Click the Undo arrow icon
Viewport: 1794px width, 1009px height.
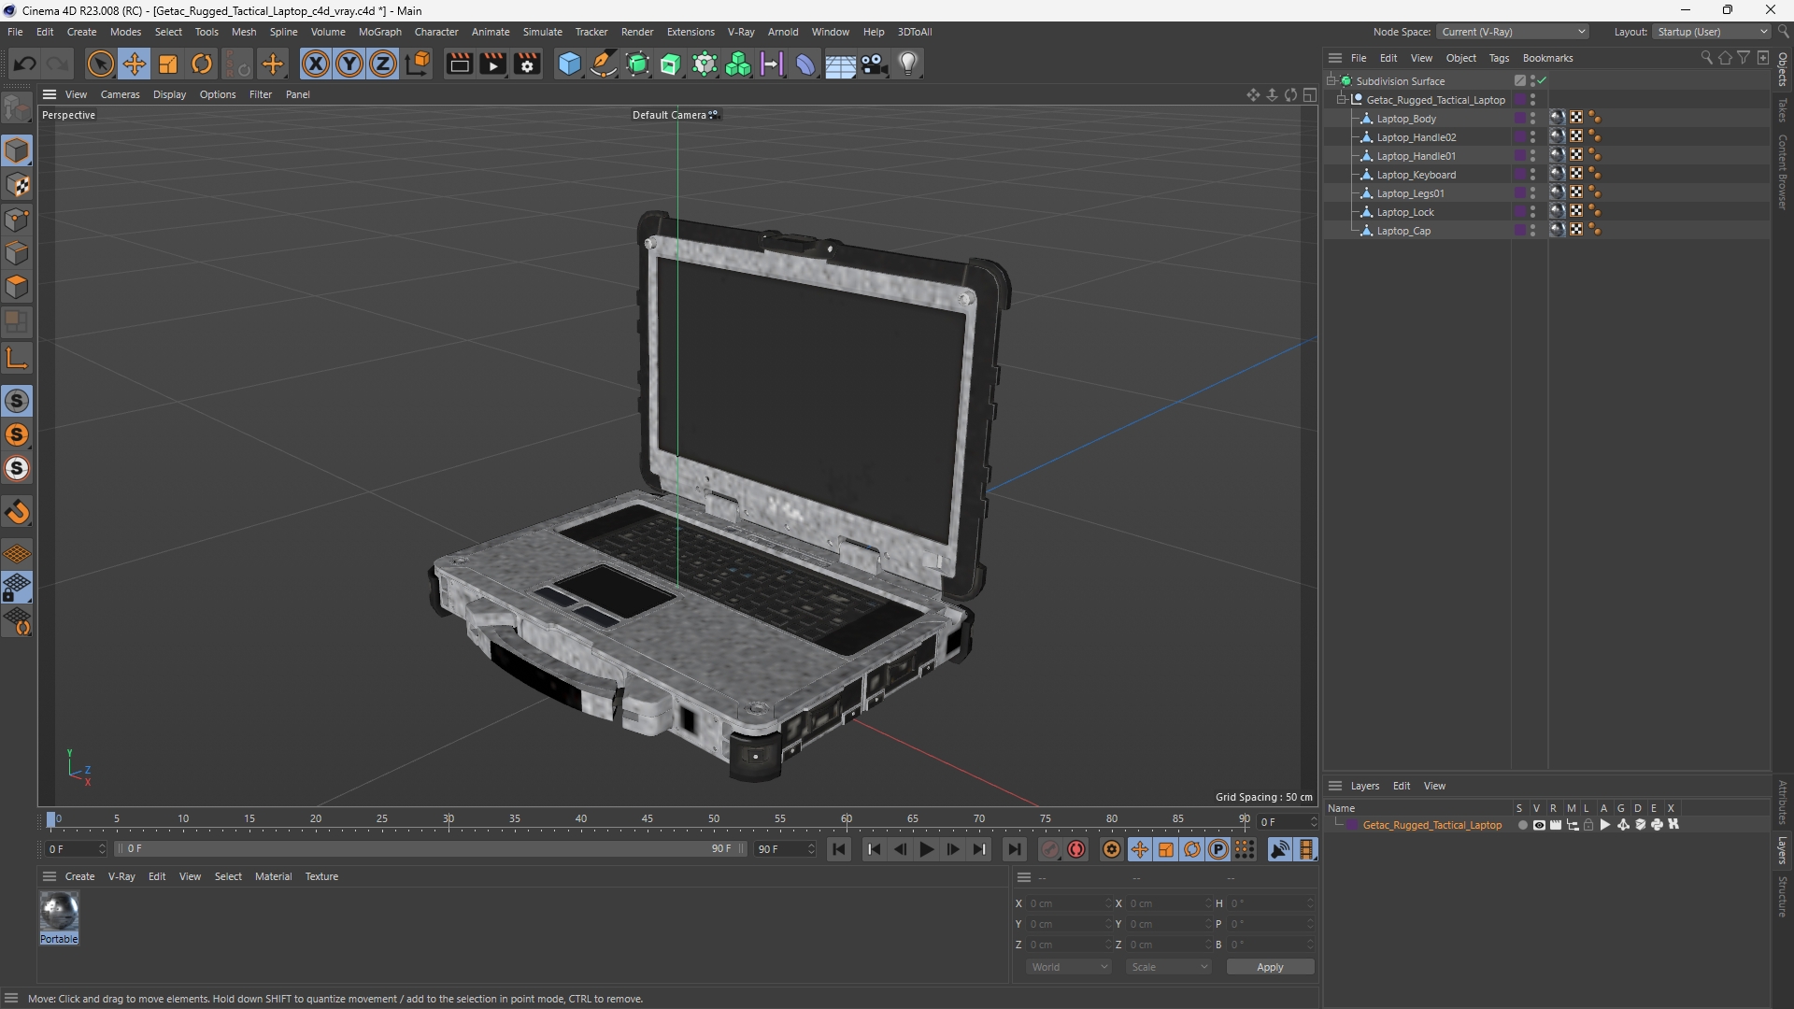tap(25, 64)
